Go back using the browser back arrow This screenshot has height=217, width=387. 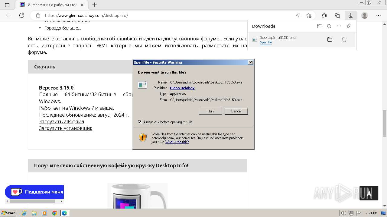(x=8, y=15)
